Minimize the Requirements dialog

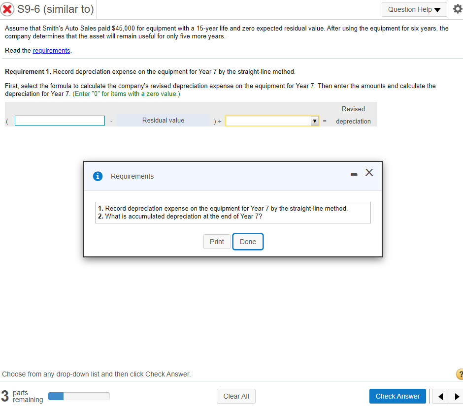(354, 174)
